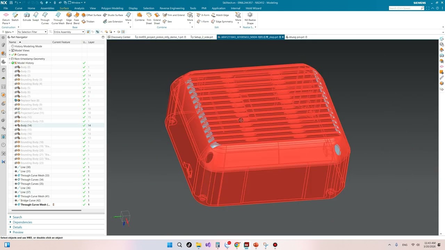Expand the Dependencies panel
The width and height of the screenshot is (445, 250).
pos(22,222)
